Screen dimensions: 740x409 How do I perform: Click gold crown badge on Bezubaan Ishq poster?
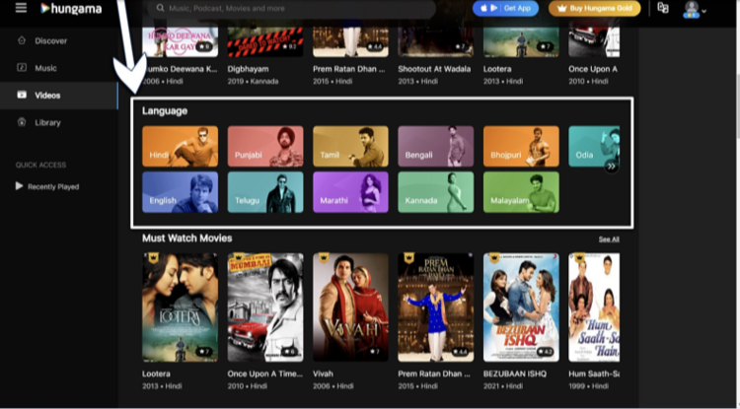(x=494, y=258)
